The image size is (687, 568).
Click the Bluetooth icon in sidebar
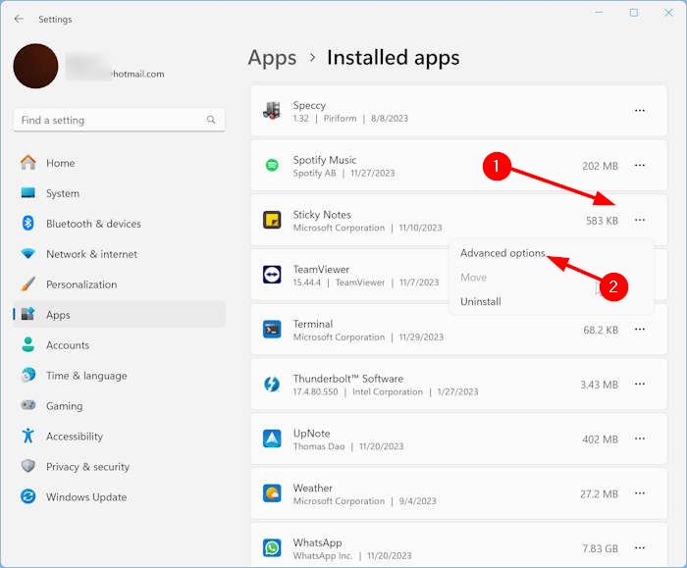pyautogui.click(x=28, y=224)
